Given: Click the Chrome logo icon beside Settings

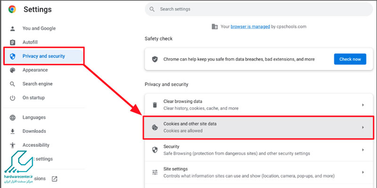Looking at the screenshot, I should point(12,9).
